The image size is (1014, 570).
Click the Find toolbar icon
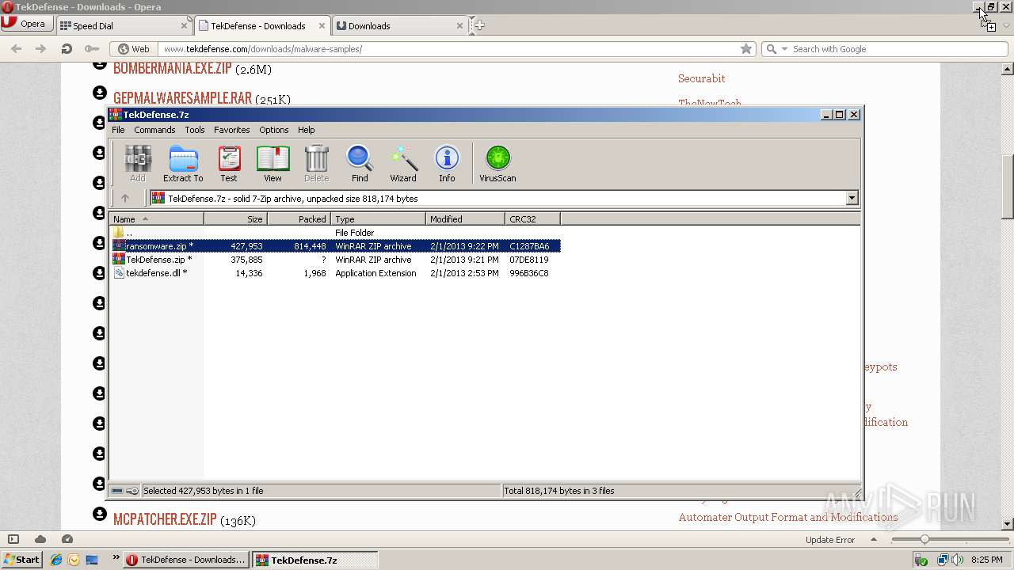point(360,164)
